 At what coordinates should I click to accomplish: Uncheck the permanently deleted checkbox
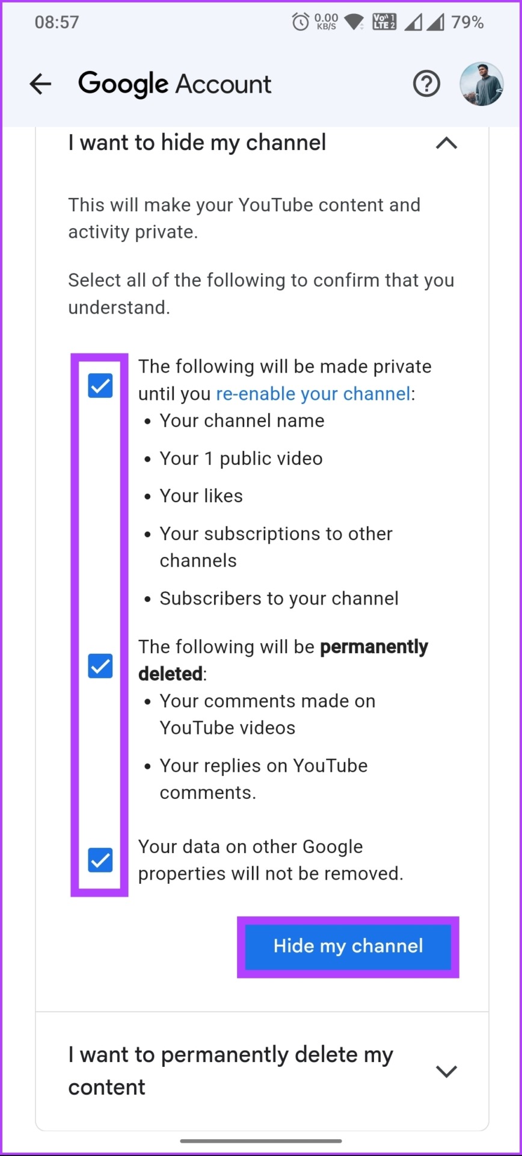pyautogui.click(x=100, y=666)
